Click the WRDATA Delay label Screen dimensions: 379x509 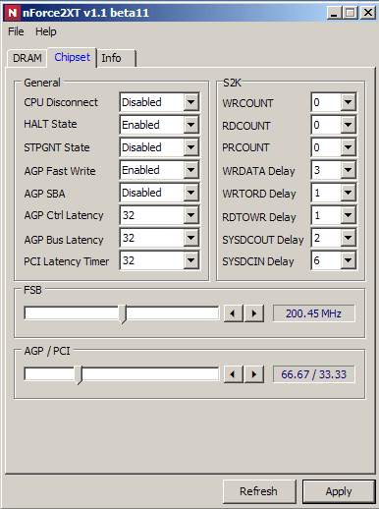258,171
